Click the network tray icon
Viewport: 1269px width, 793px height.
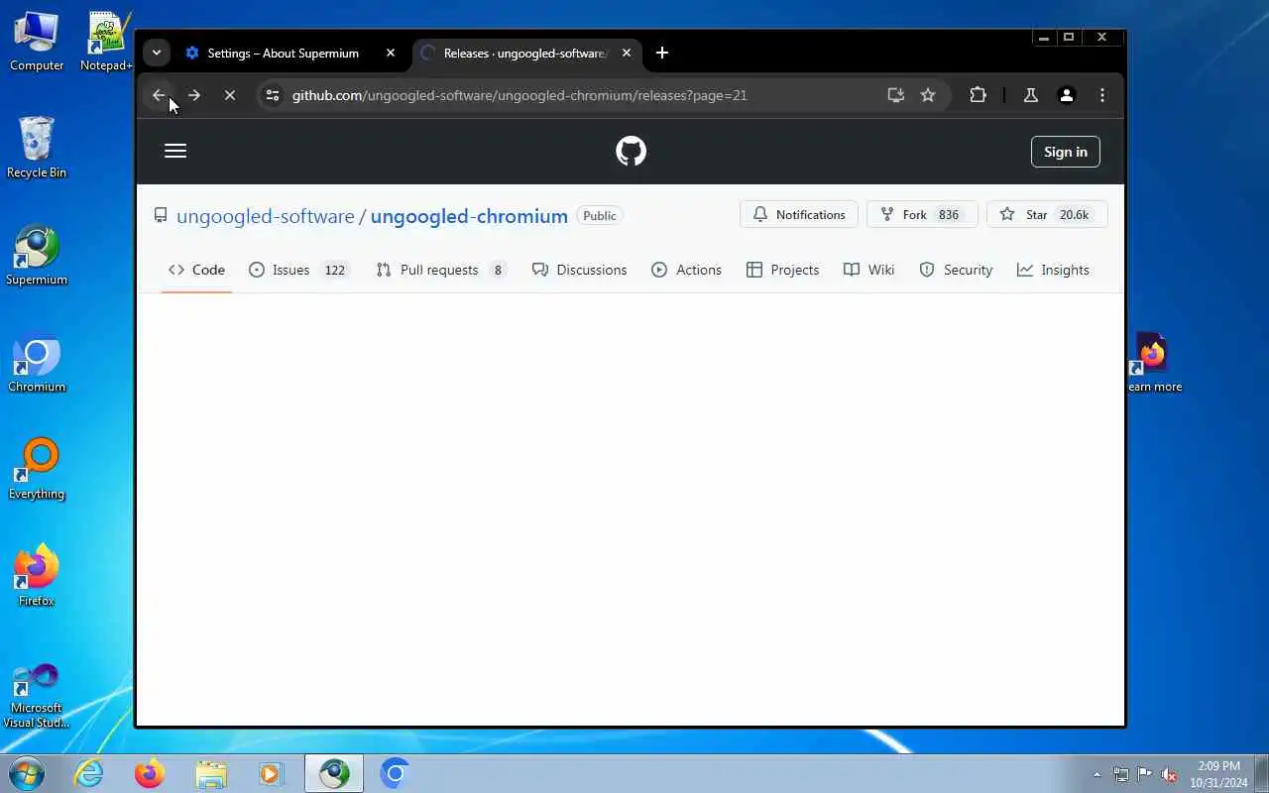(x=1121, y=774)
